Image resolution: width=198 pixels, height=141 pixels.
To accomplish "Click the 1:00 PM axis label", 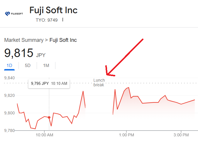I will (126, 135).
